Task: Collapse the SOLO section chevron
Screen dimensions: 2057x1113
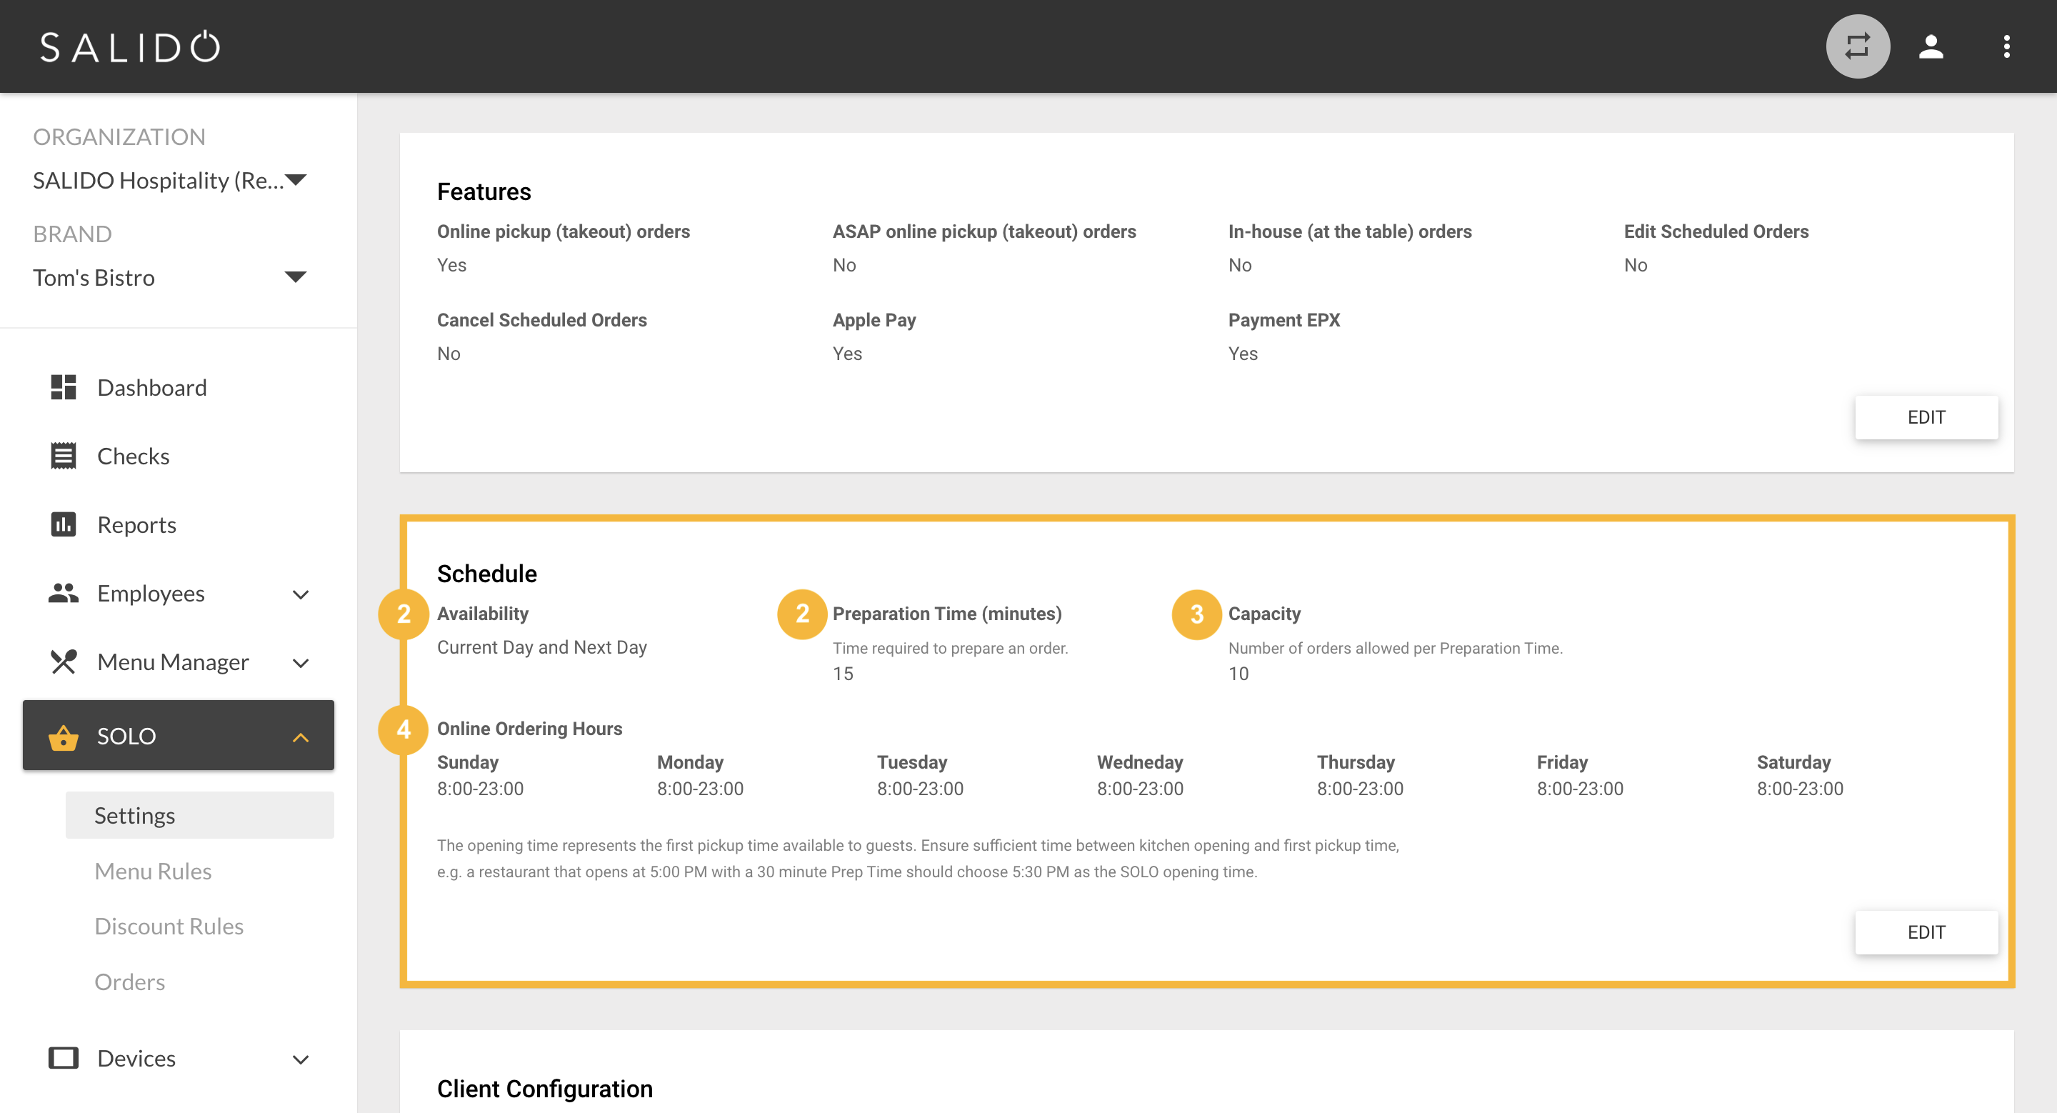Action: 300,737
